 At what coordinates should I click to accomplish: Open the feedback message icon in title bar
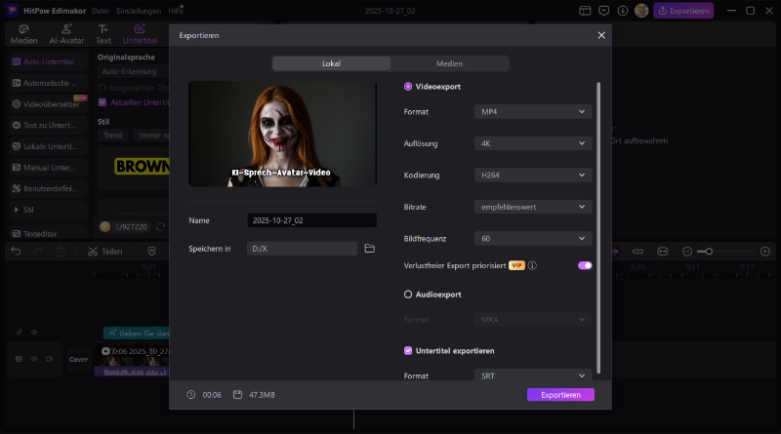(x=603, y=11)
